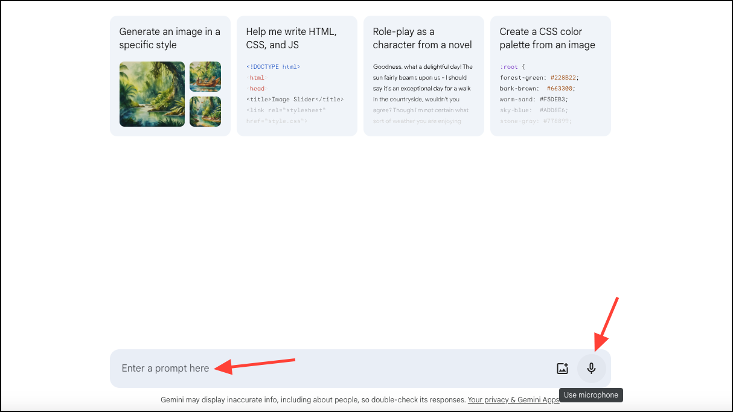Screen dimensions: 733x412
Task: Select the top small jungle thumbnail
Action: (205, 77)
